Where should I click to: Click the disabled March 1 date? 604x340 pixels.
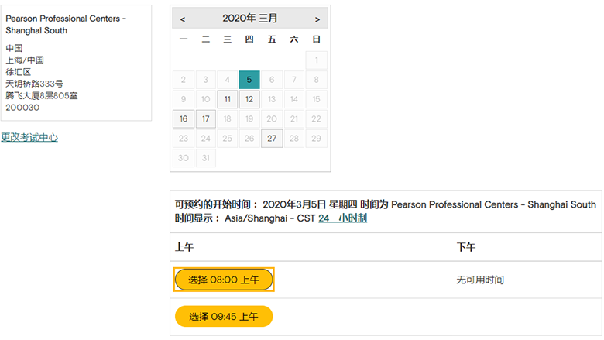[x=316, y=60]
